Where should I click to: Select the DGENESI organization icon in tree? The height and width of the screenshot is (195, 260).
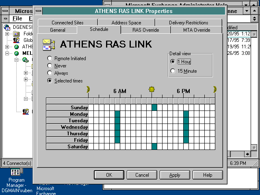click(x=7, y=27)
